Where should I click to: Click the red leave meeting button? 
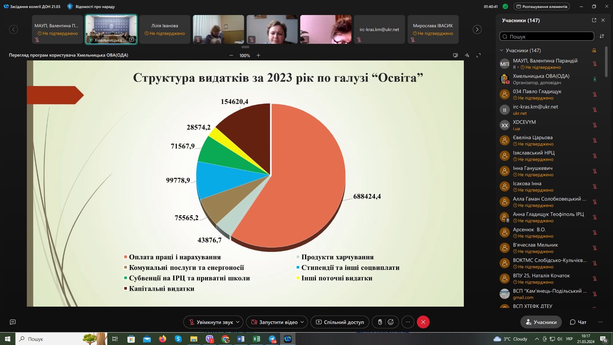(423, 322)
